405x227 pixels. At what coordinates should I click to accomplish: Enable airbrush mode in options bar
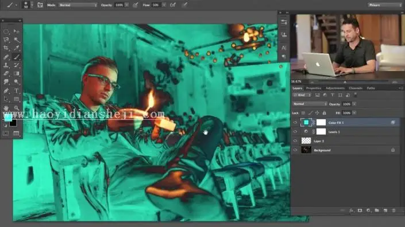(x=173, y=5)
